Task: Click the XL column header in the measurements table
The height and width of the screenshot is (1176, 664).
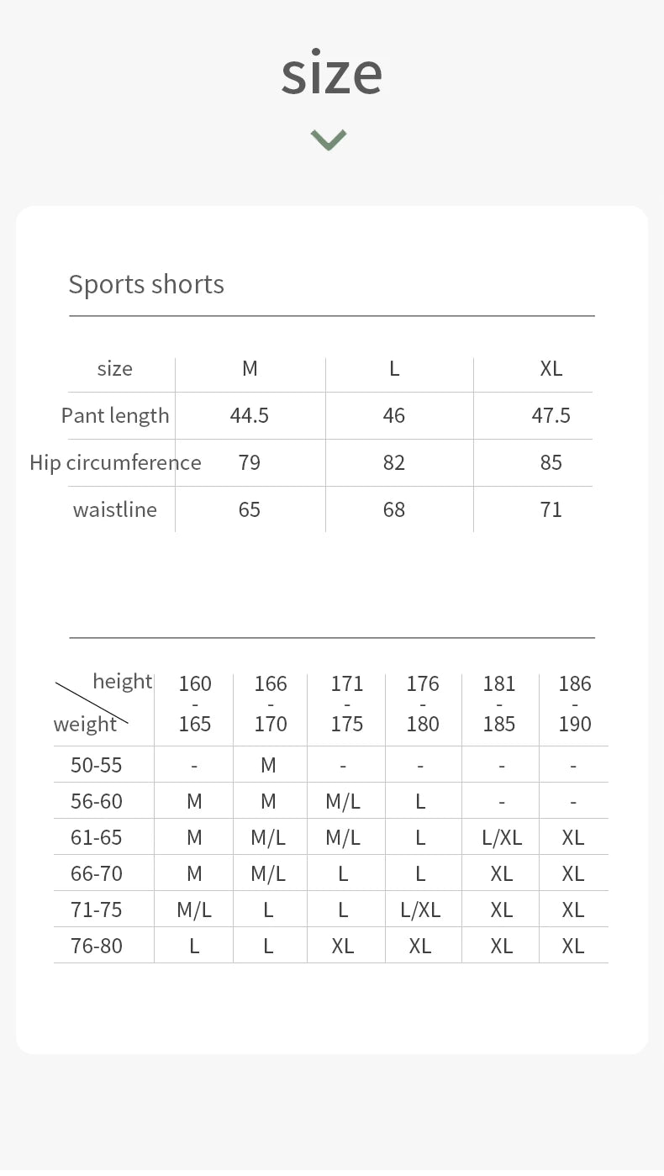Action: click(x=551, y=368)
